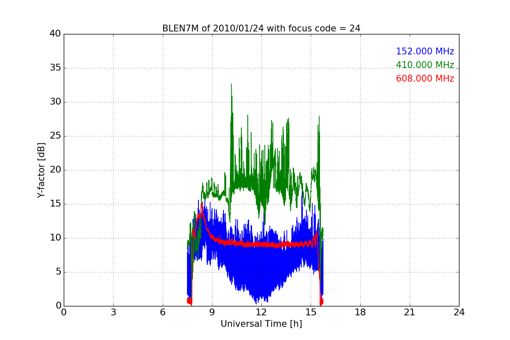Click the y-axis tick value 25
This screenshot has height=340, width=510.
tap(55, 136)
